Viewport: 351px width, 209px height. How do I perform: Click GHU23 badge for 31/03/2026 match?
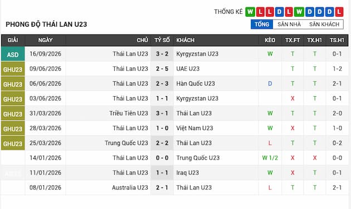coord(13,113)
